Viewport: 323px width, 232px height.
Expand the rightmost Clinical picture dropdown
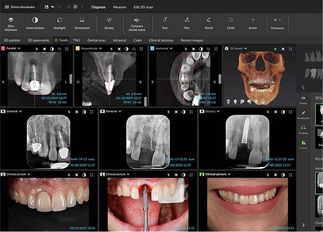pyautogui.click(x=229, y=174)
